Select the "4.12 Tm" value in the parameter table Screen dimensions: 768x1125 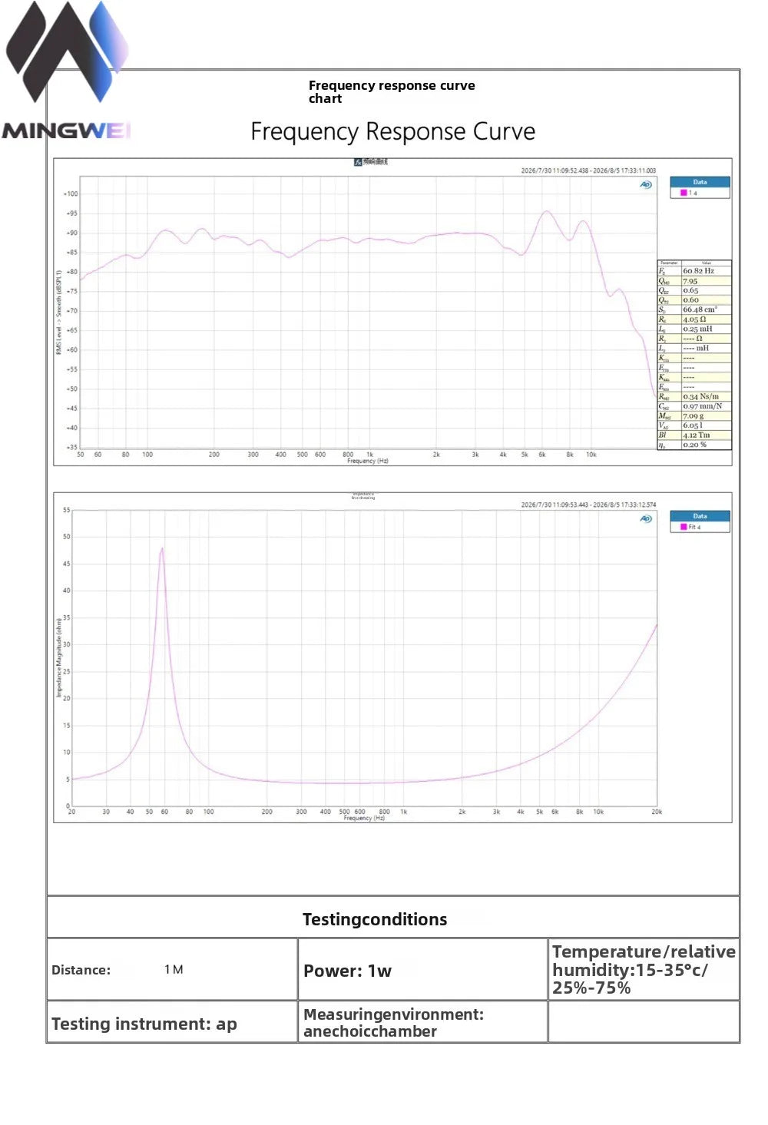pyautogui.click(x=697, y=435)
